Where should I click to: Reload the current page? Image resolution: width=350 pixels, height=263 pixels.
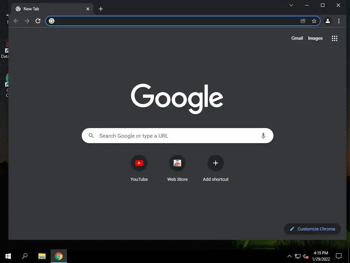tap(38, 21)
